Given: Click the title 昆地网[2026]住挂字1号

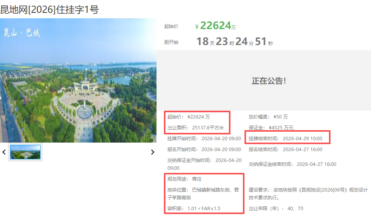Looking at the screenshot, I should coord(49,10).
